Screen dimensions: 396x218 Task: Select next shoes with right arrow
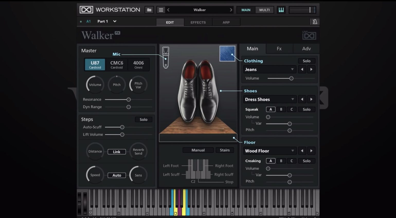click(x=311, y=99)
